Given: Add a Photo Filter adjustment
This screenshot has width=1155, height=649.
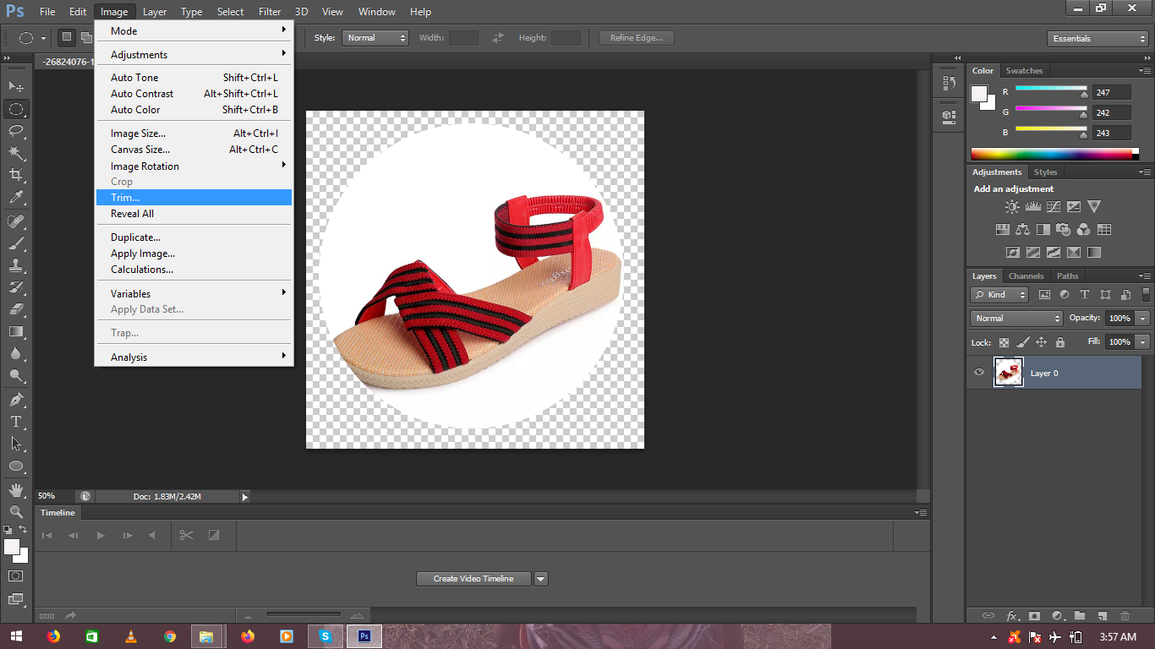Looking at the screenshot, I should click(x=1063, y=229).
